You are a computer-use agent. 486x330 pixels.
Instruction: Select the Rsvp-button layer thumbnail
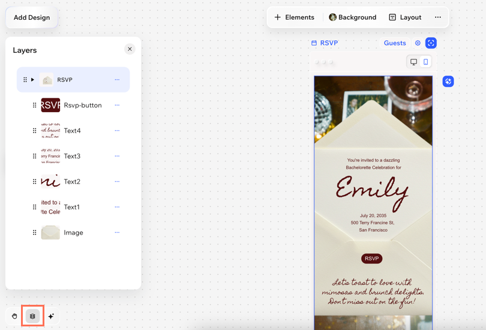point(50,105)
